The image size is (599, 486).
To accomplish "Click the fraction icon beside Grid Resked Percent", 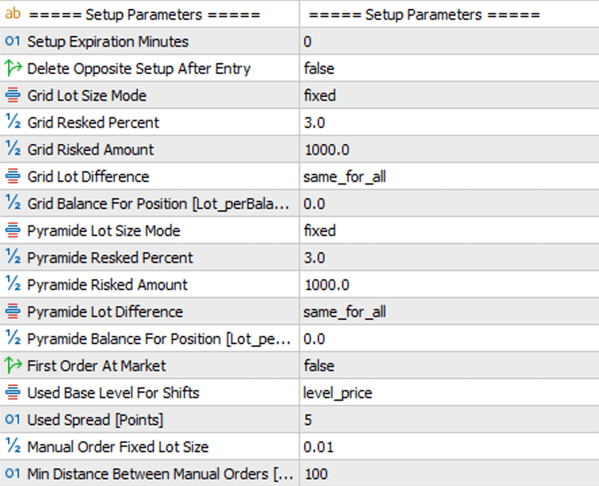I will [14, 122].
